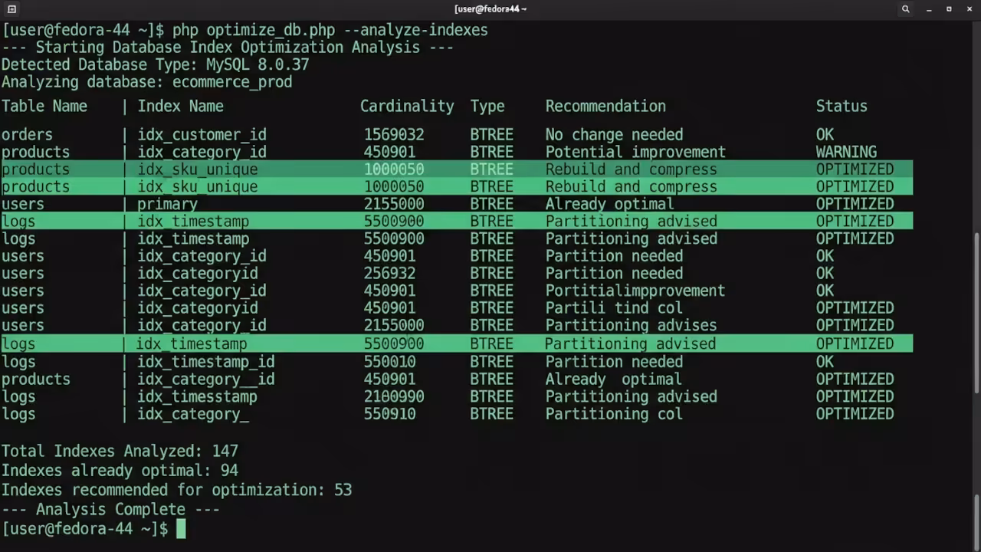Click the primary index name
This screenshot has width=981, height=552.
168,204
